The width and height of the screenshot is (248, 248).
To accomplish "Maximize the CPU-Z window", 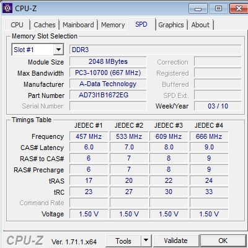I will coord(218,9).
